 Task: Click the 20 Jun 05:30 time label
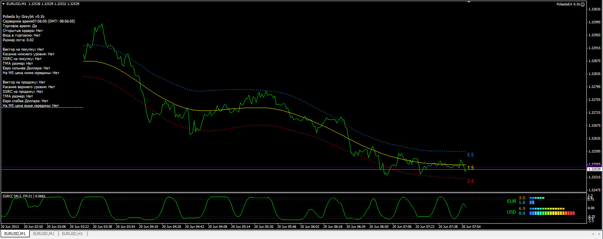pos(264,226)
